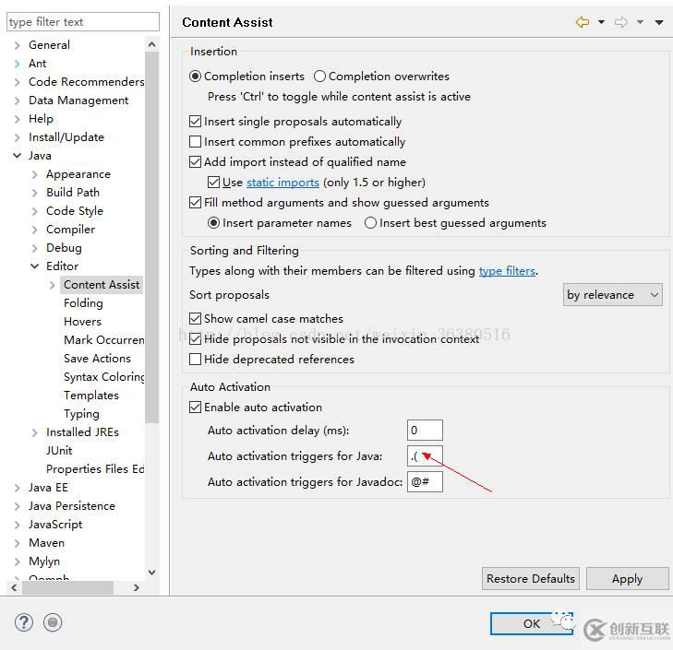This screenshot has height=650, width=673.
Task: Expand the Help tree node
Action: point(18,119)
